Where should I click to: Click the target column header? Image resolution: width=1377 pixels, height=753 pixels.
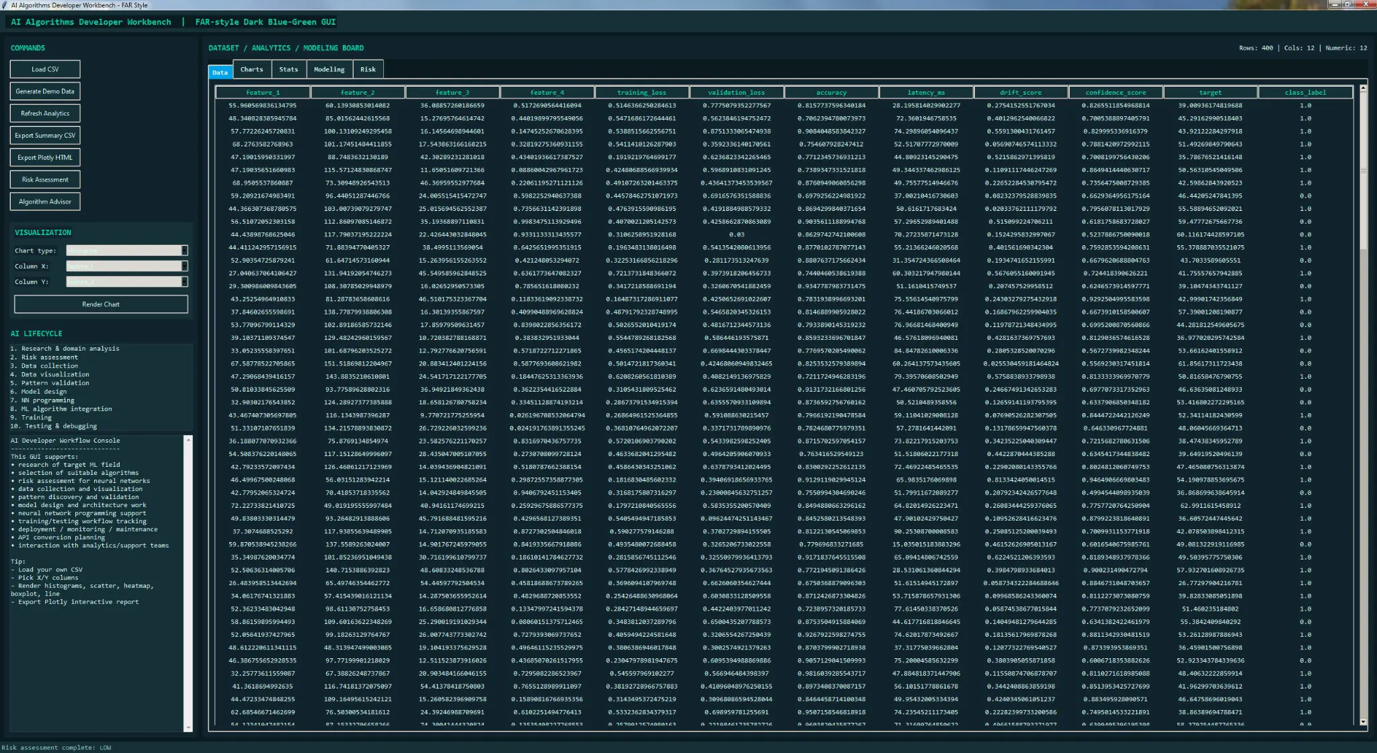click(1210, 93)
